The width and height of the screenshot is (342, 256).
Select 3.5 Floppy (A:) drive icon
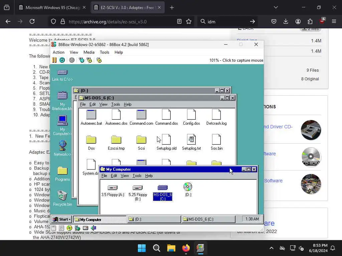[113, 190]
